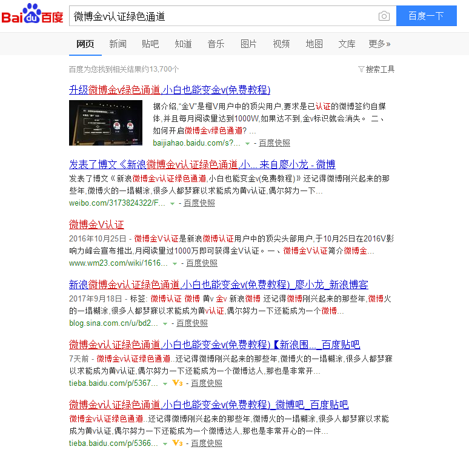This screenshot has height=455, width=469.
Task: Switch to the 音乐 tab
Action: coord(216,44)
